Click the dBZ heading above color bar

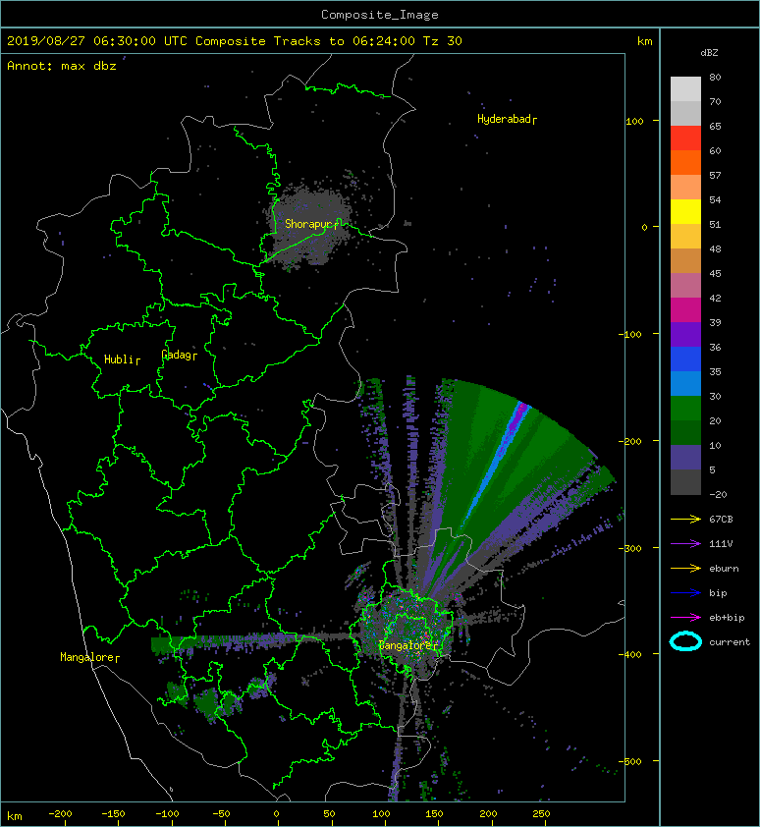(x=709, y=53)
